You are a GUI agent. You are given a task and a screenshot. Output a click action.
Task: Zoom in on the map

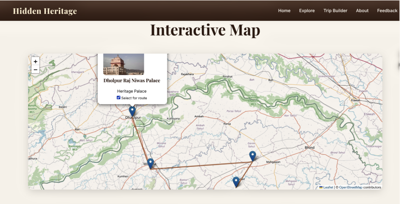pos(36,62)
